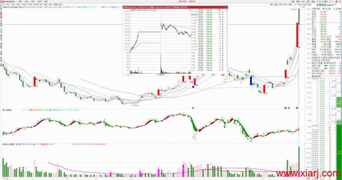Click the MA indicator settings gear icon
Image resolution: width=342 pixels, height=180 pixels.
20,7
